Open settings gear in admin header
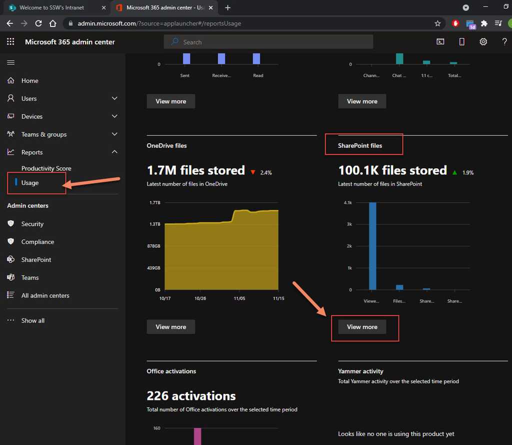This screenshot has width=512, height=445. 483,41
